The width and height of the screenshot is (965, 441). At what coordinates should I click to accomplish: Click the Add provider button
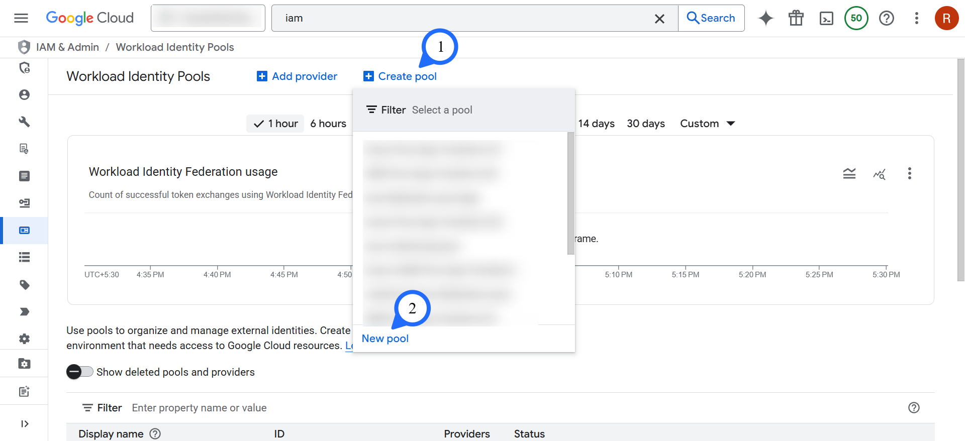[x=297, y=76]
